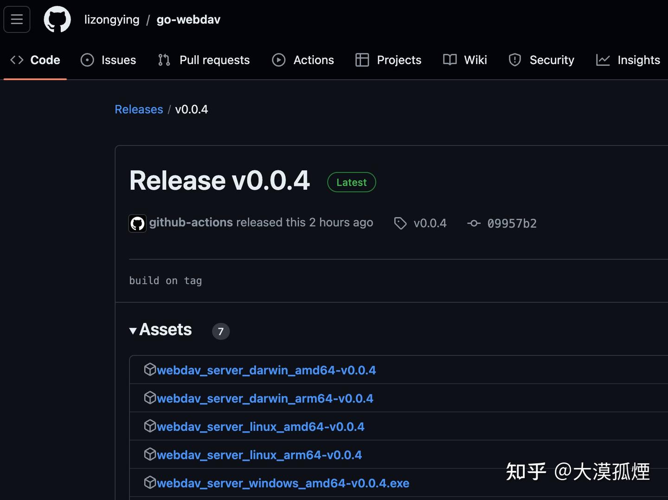Click the Pull requests branch icon
The height and width of the screenshot is (500, 668).
(x=164, y=60)
